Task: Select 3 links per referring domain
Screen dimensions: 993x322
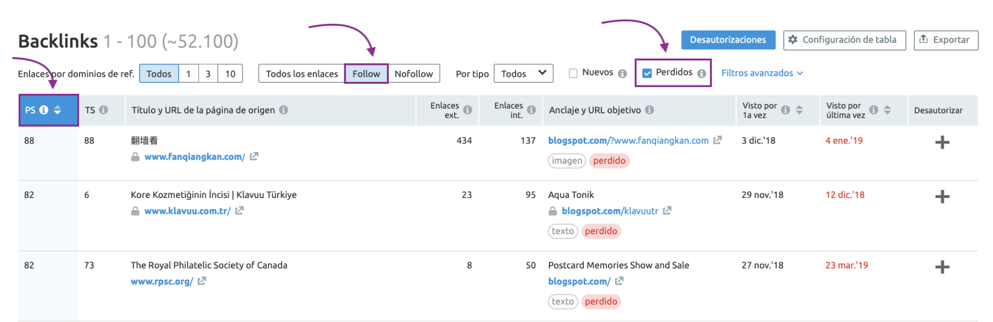Action: [x=208, y=73]
